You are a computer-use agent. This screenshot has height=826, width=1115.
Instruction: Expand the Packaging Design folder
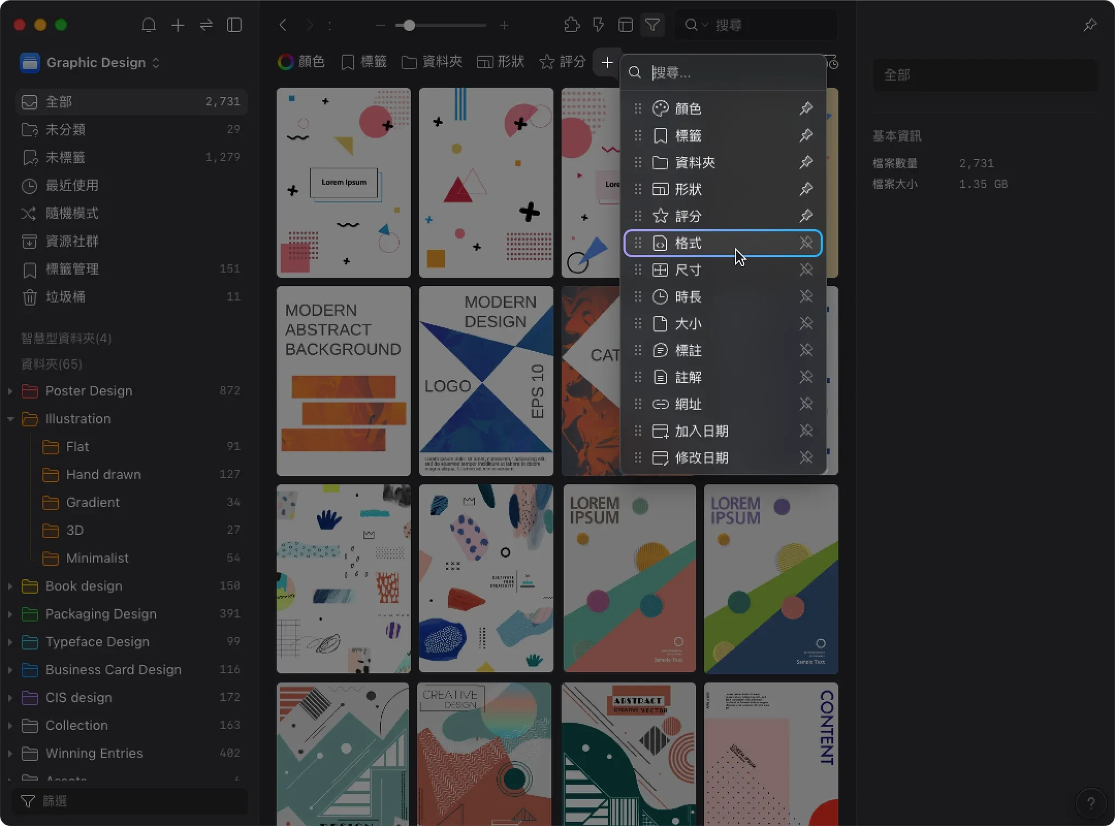tap(10, 614)
